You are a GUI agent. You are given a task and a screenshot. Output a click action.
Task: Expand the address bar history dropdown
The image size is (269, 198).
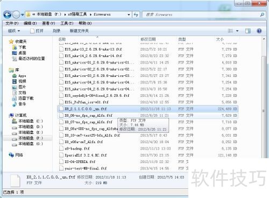[129, 15]
